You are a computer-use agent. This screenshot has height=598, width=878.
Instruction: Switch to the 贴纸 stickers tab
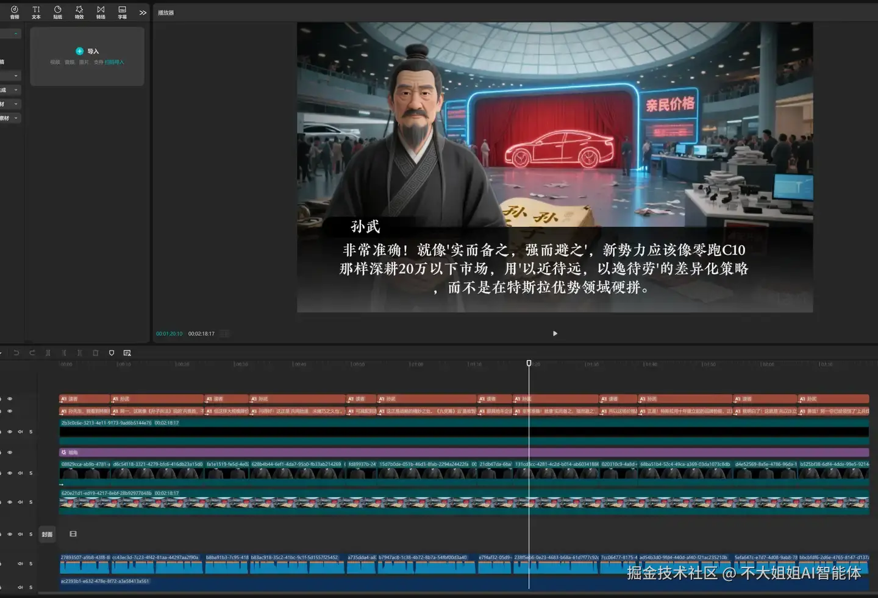(57, 12)
